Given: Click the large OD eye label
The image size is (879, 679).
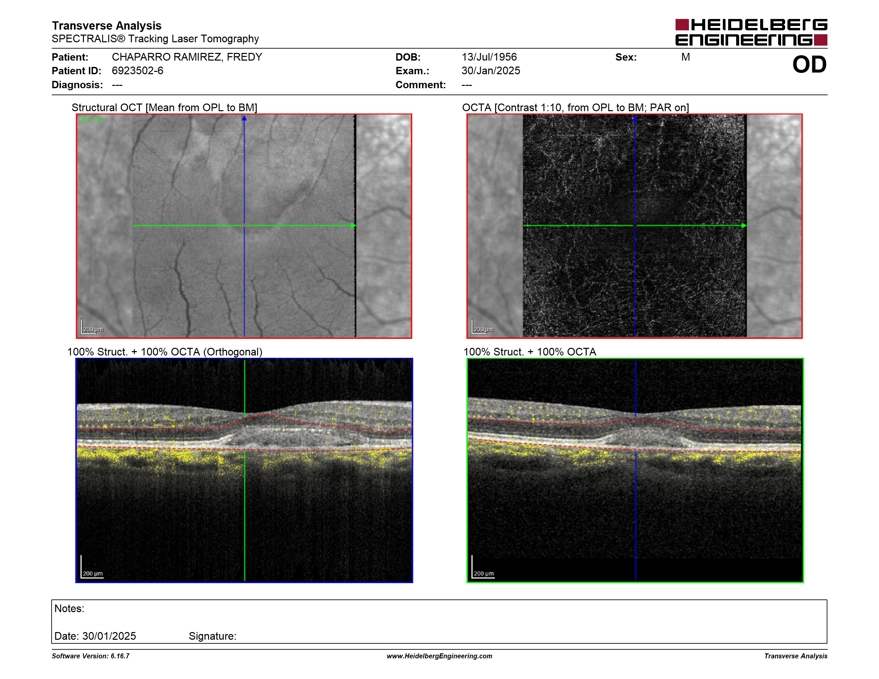Looking at the screenshot, I should coord(809,64).
